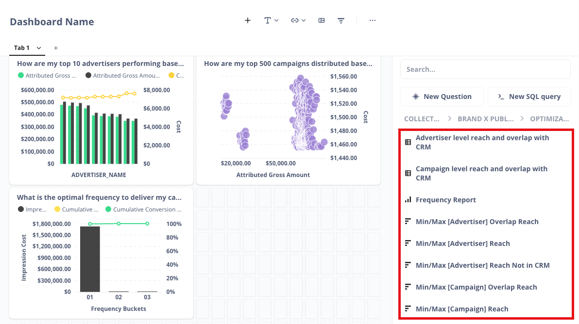Open the three-dot more options menu
579x324 pixels.
click(373, 20)
